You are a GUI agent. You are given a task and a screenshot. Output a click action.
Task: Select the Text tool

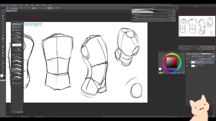(x=3, y=67)
